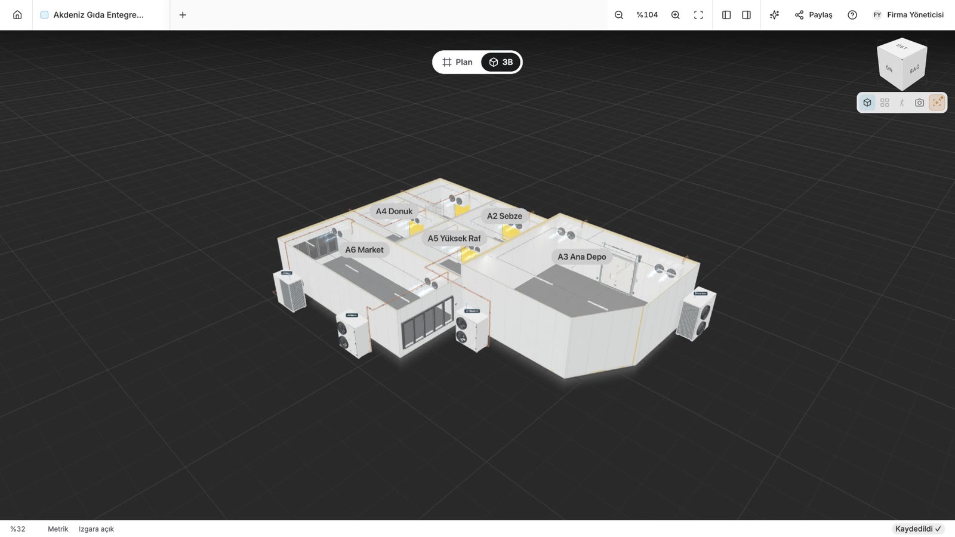The height and width of the screenshot is (537, 955).
Task: Select the A6 Market room label
Action: coord(364,250)
